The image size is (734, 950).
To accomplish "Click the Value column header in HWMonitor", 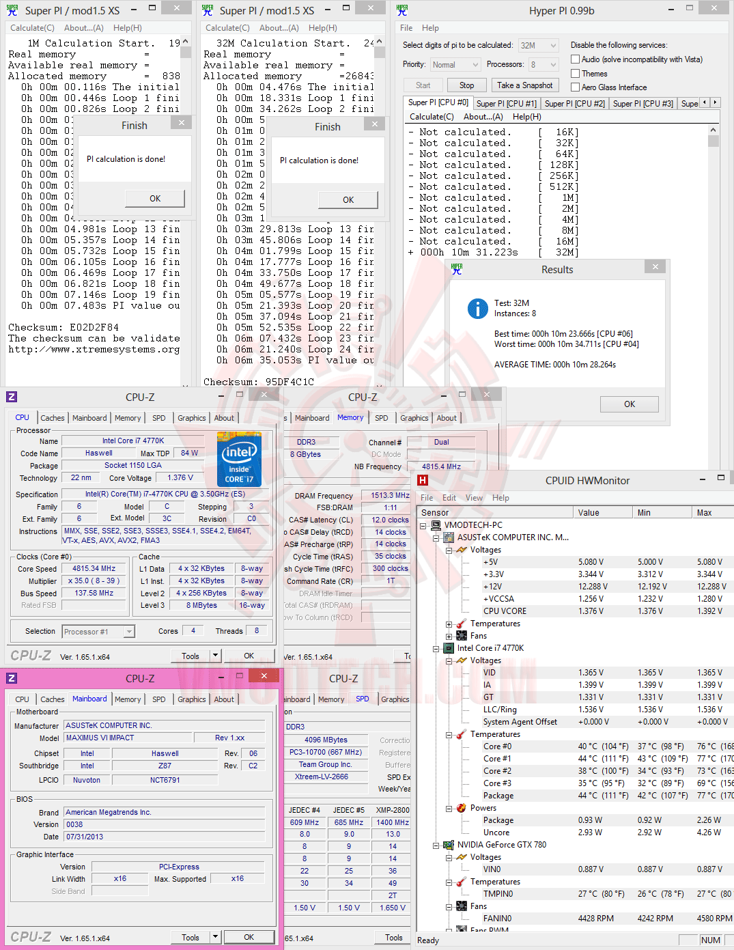I will tap(602, 512).
